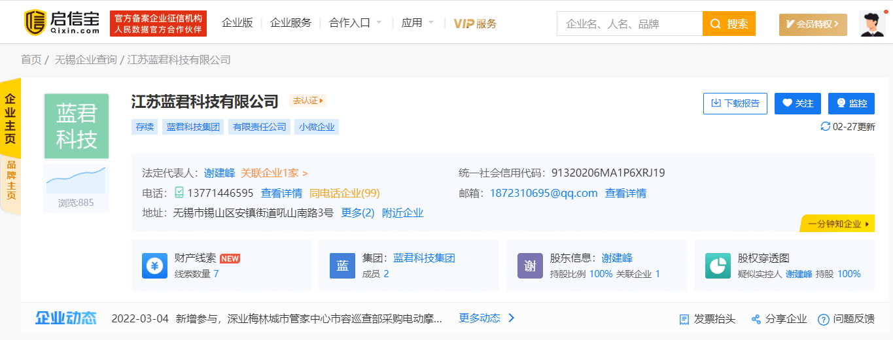Expand the 合作入口 dropdown
Screen dimensions: 893x340
pyautogui.click(x=355, y=23)
